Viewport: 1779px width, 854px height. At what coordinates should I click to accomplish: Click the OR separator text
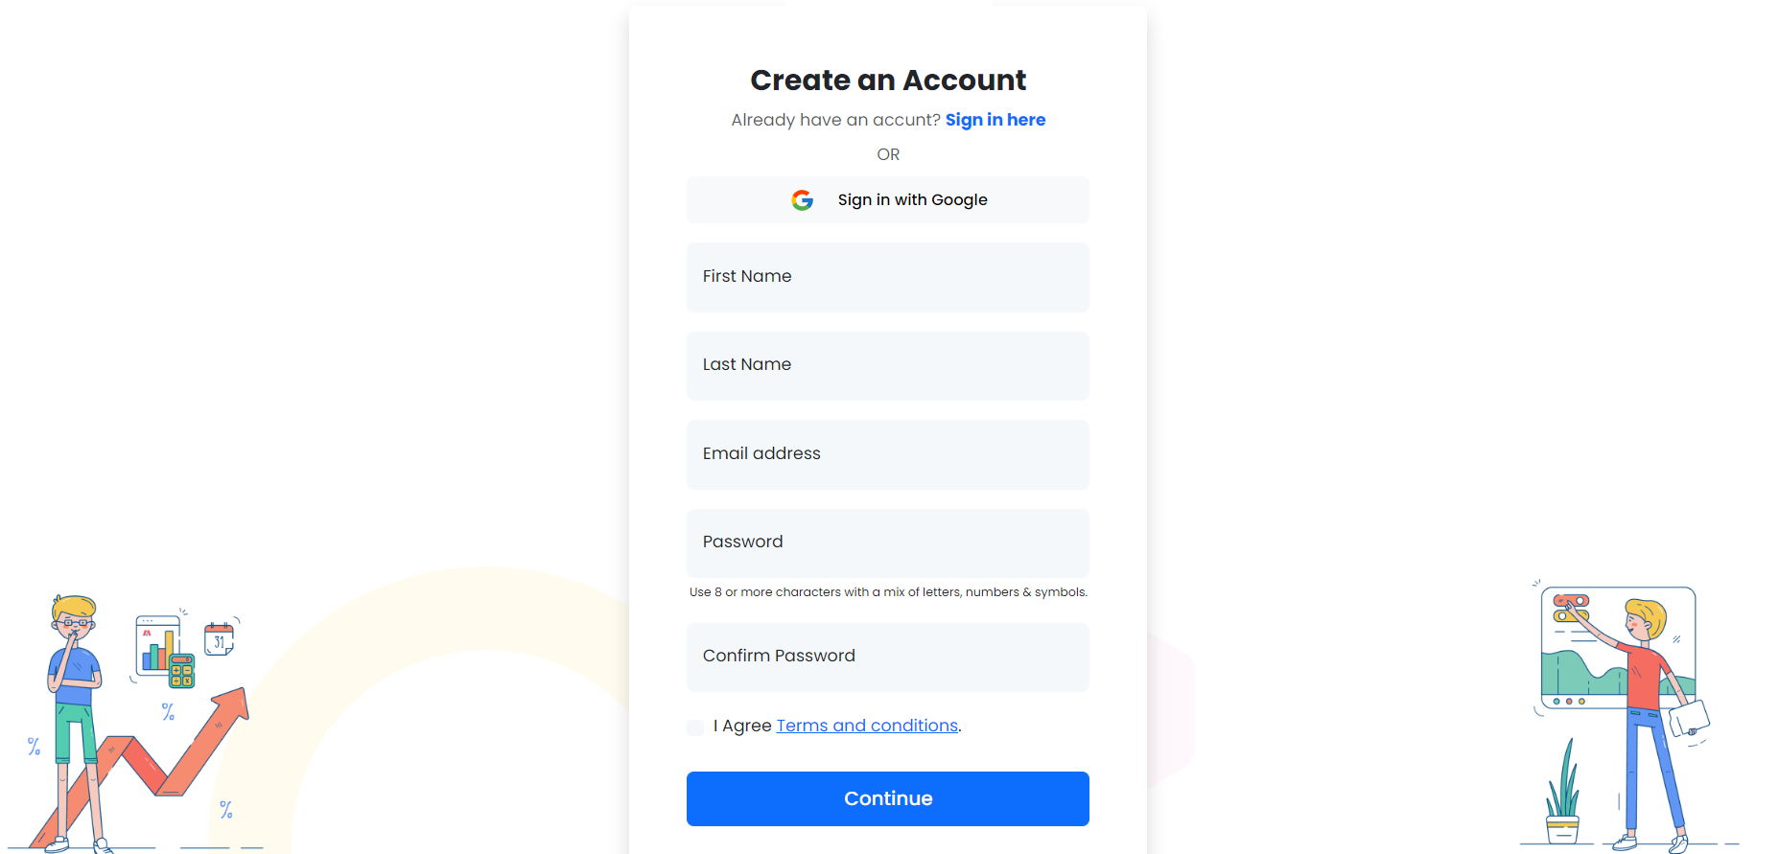[887, 154]
